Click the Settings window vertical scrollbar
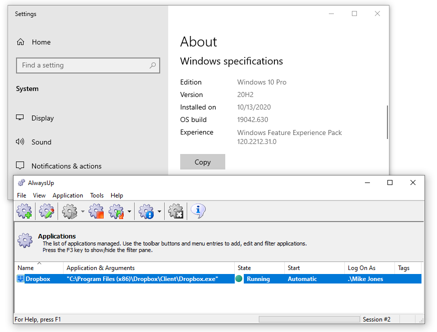This screenshot has height=332, width=437. [x=387, y=122]
